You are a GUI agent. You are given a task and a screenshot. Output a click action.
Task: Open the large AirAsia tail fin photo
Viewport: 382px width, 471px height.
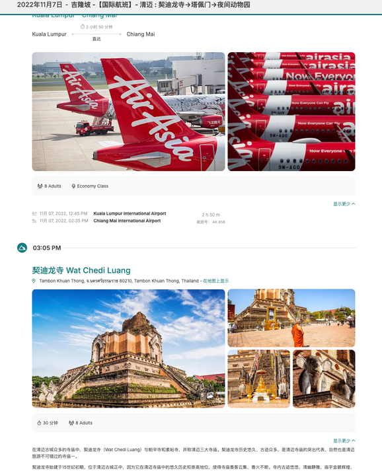click(128, 112)
